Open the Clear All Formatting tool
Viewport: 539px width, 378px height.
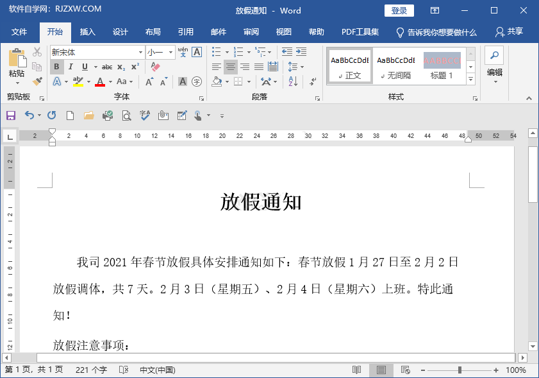click(154, 66)
